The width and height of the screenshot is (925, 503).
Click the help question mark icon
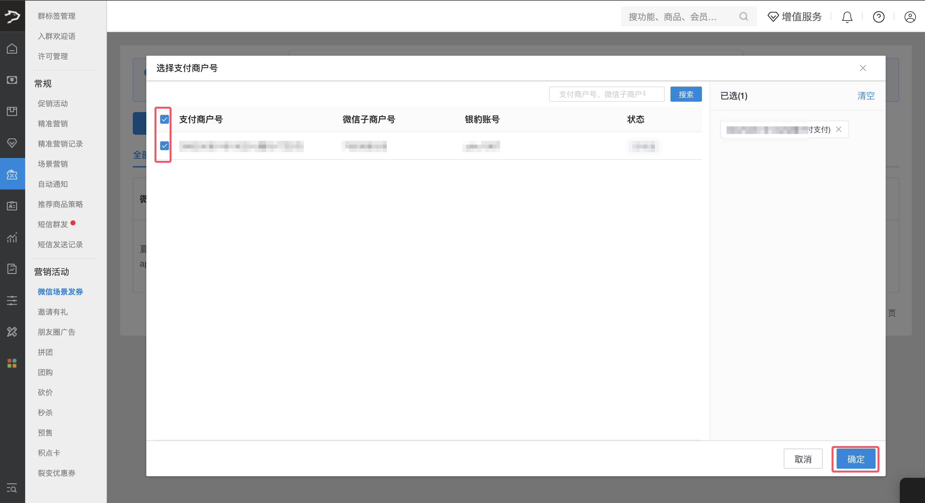click(878, 17)
